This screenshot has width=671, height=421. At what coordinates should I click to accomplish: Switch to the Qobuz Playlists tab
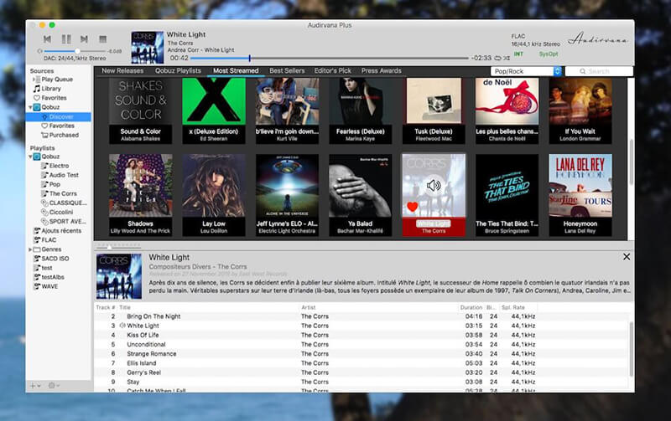[178, 71]
